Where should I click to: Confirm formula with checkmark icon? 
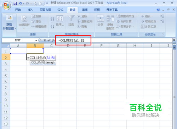[49, 41]
